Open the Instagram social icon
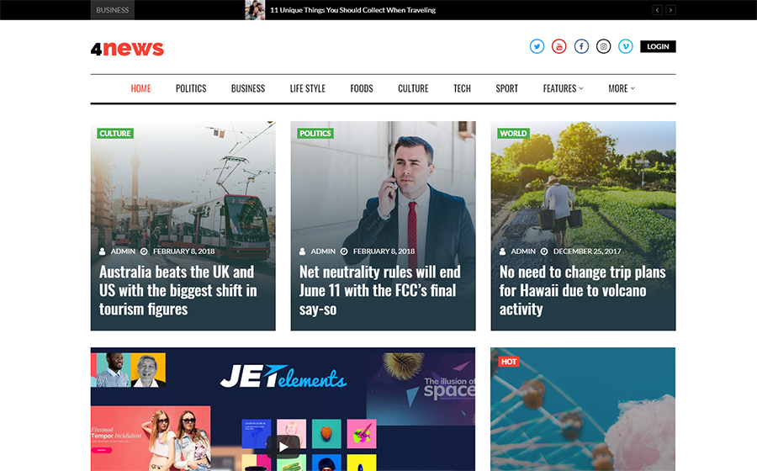 [603, 46]
